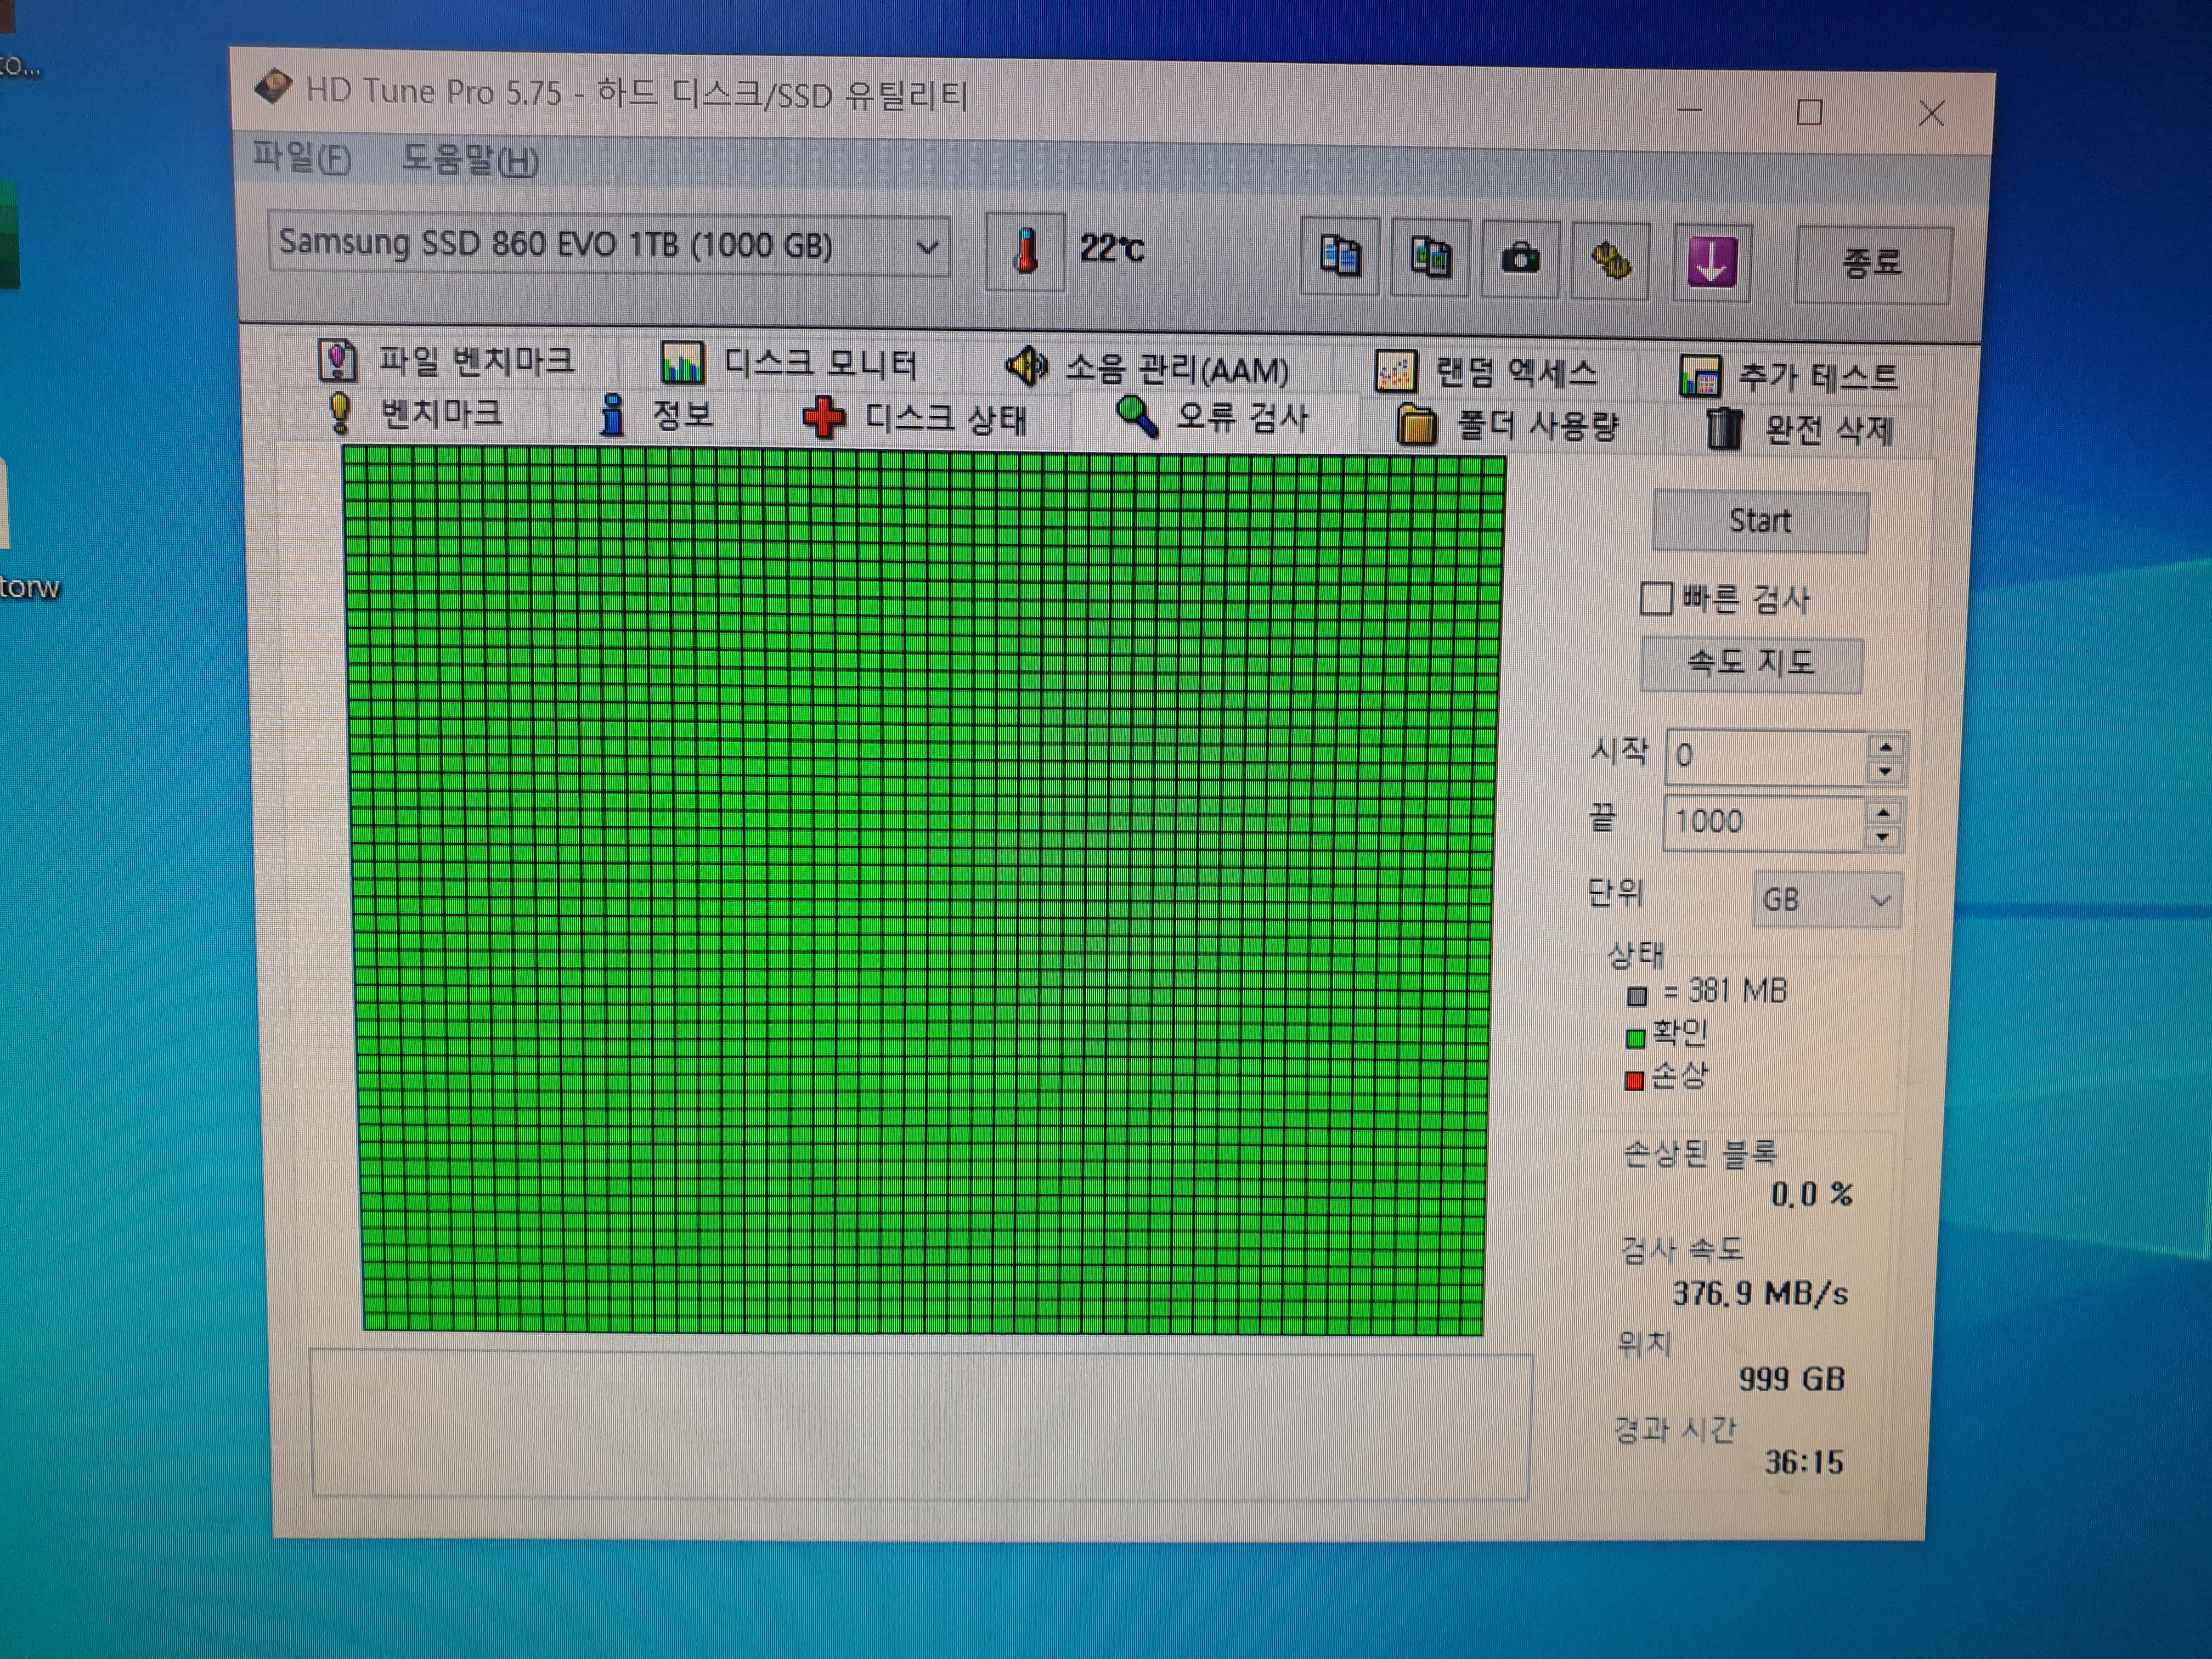2212x1659 pixels.
Task: Switch to the 디스크 모니터 tab
Action: 789,363
